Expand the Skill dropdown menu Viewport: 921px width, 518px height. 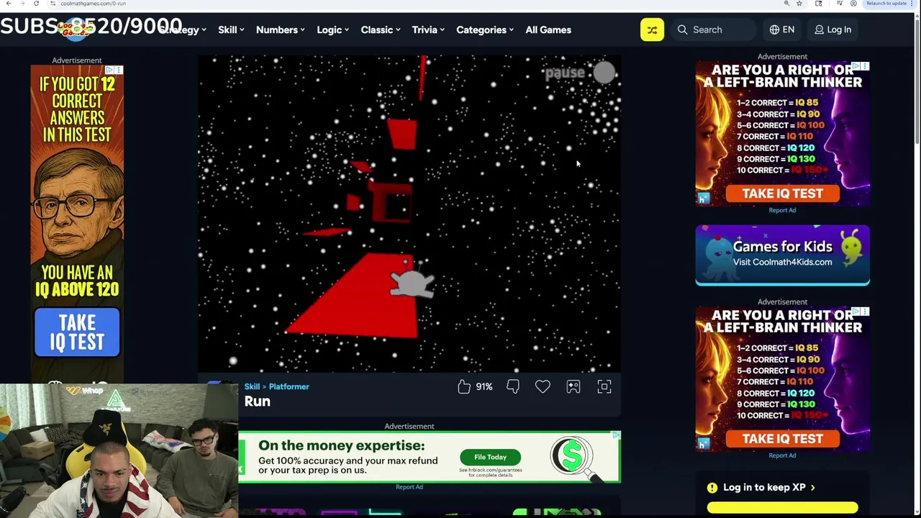(231, 29)
